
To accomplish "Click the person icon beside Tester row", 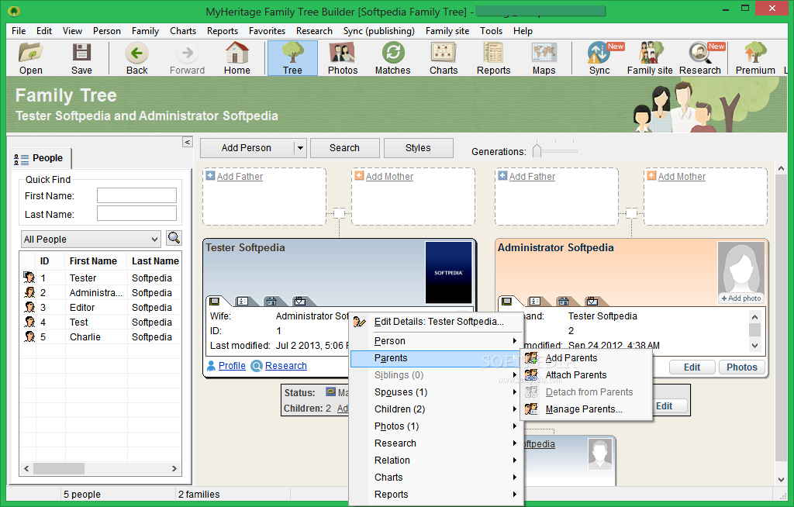I will (x=29, y=278).
